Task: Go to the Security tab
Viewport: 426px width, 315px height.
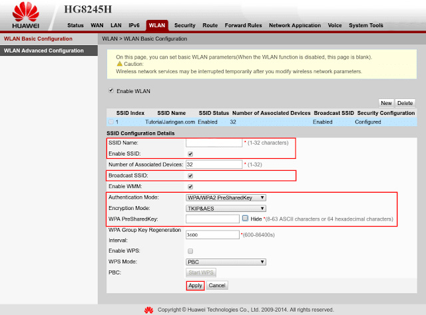Action: point(185,25)
